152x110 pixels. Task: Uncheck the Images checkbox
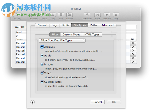click(42, 64)
